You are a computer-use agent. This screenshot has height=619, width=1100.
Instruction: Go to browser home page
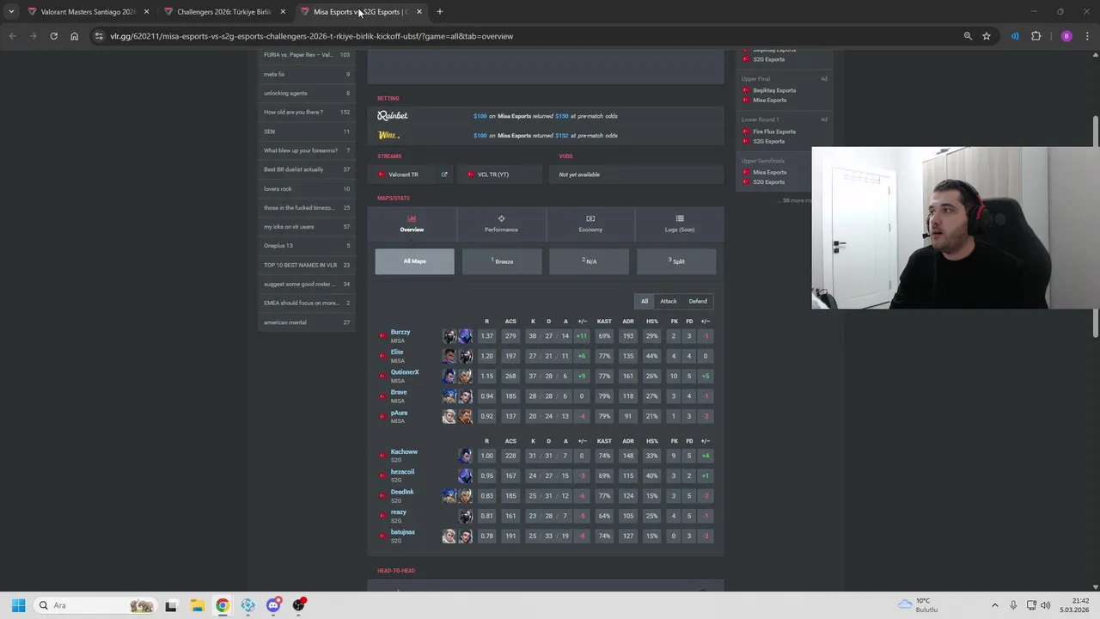click(x=74, y=36)
